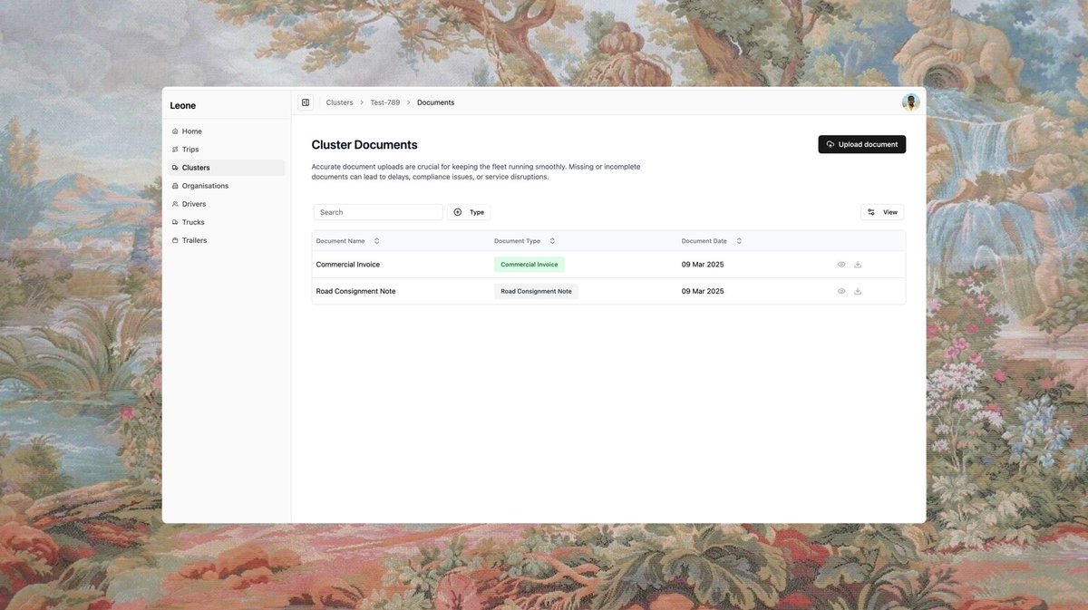The width and height of the screenshot is (1088, 610).
Task: Select Clusters in the sidebar
Action: (x=227, y=168)
